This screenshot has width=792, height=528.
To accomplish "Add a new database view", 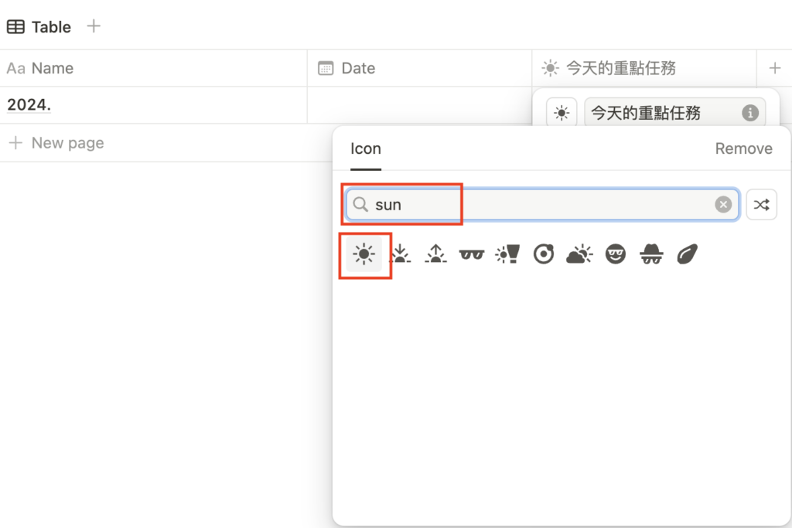I will [x=94, y=26].
